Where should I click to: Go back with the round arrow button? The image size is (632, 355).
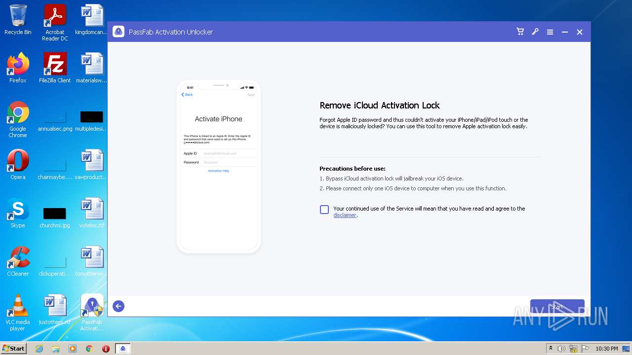[118, 306]
